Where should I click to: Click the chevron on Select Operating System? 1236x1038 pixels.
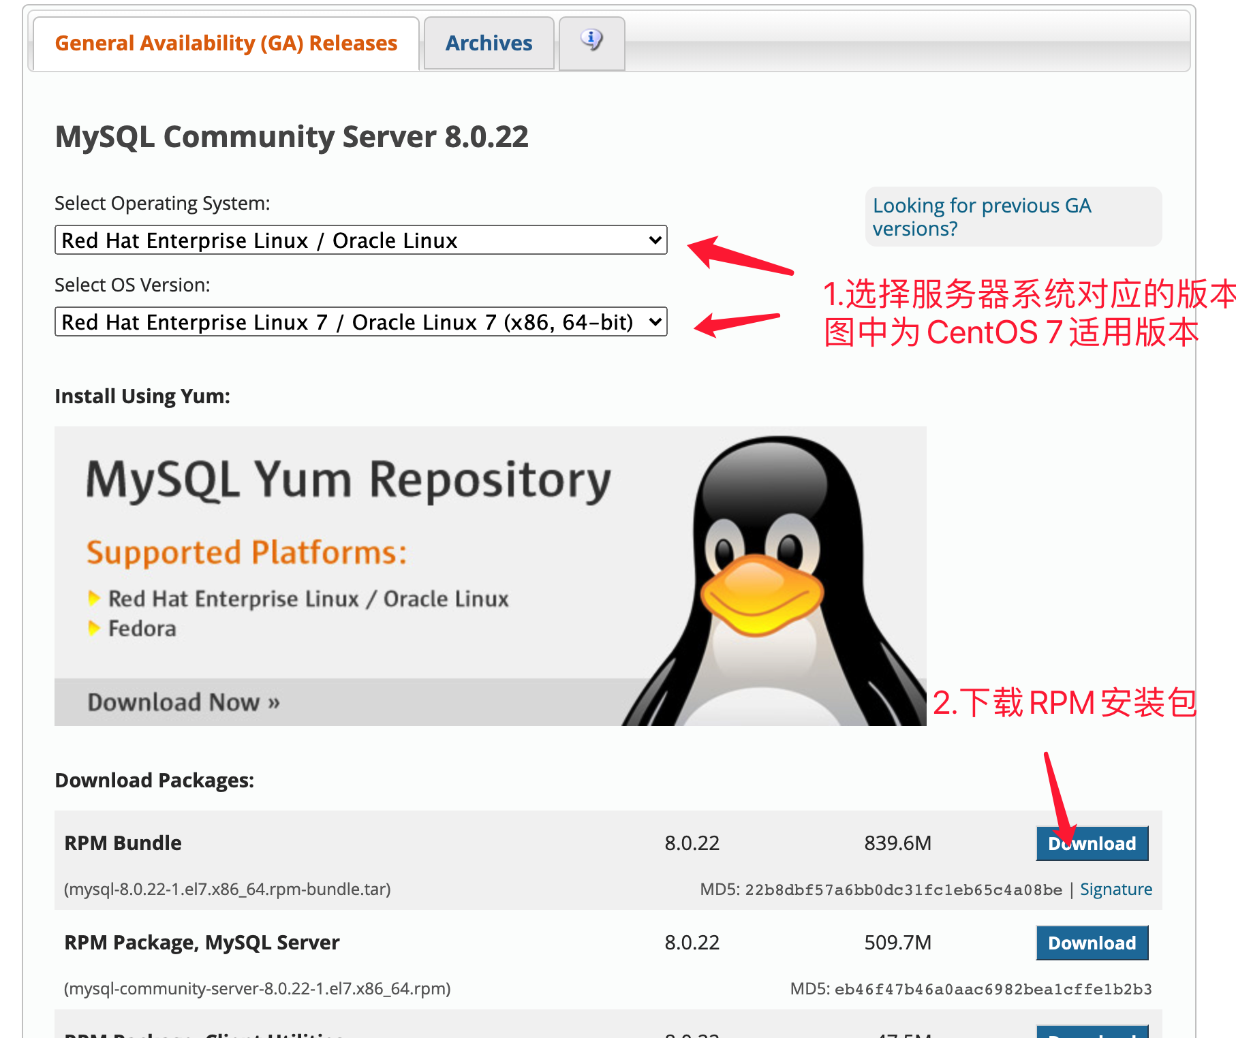click(655, 240)
